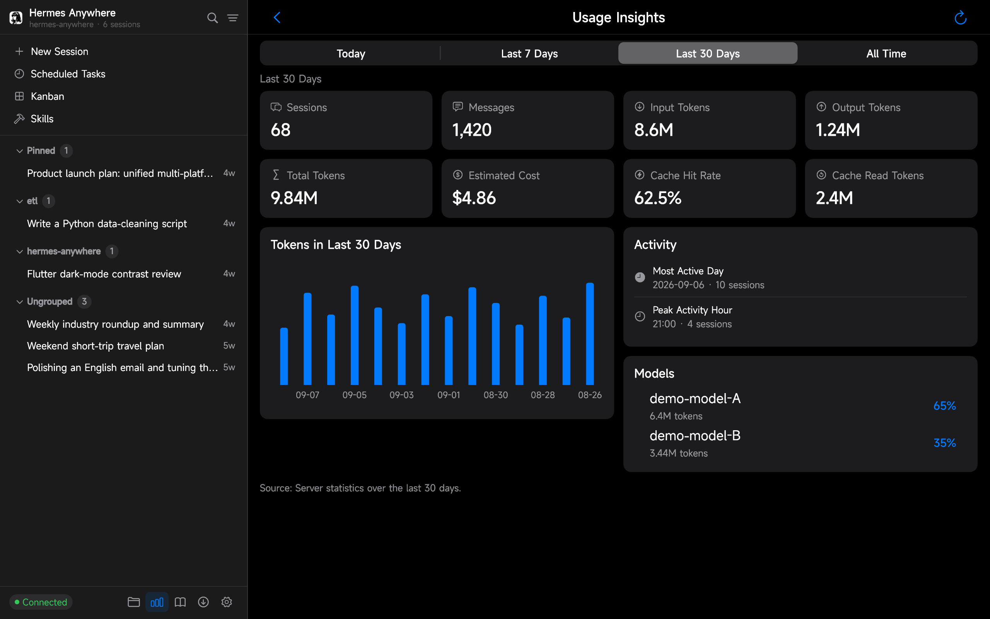990x619 pixels.
Task: Open Scheduled Tasks
Action: point(123,74)
